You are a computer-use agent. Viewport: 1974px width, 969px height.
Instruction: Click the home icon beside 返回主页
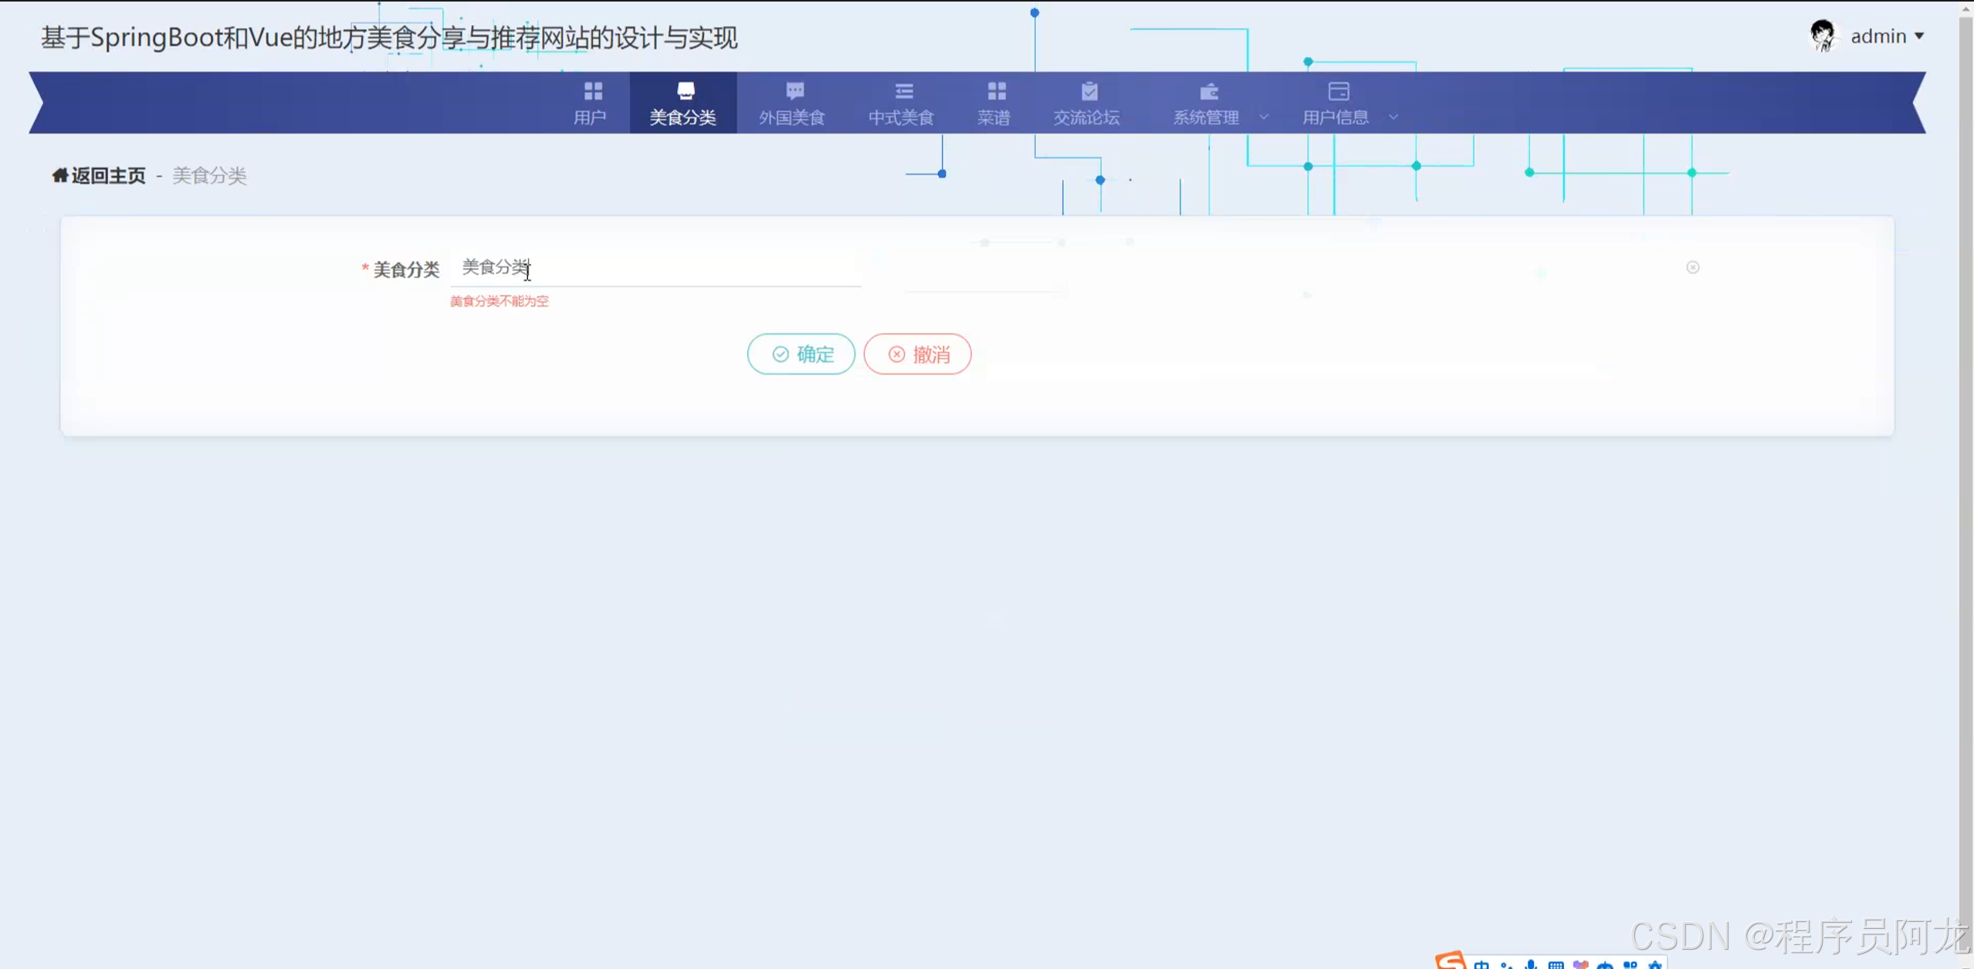point(59,175)
